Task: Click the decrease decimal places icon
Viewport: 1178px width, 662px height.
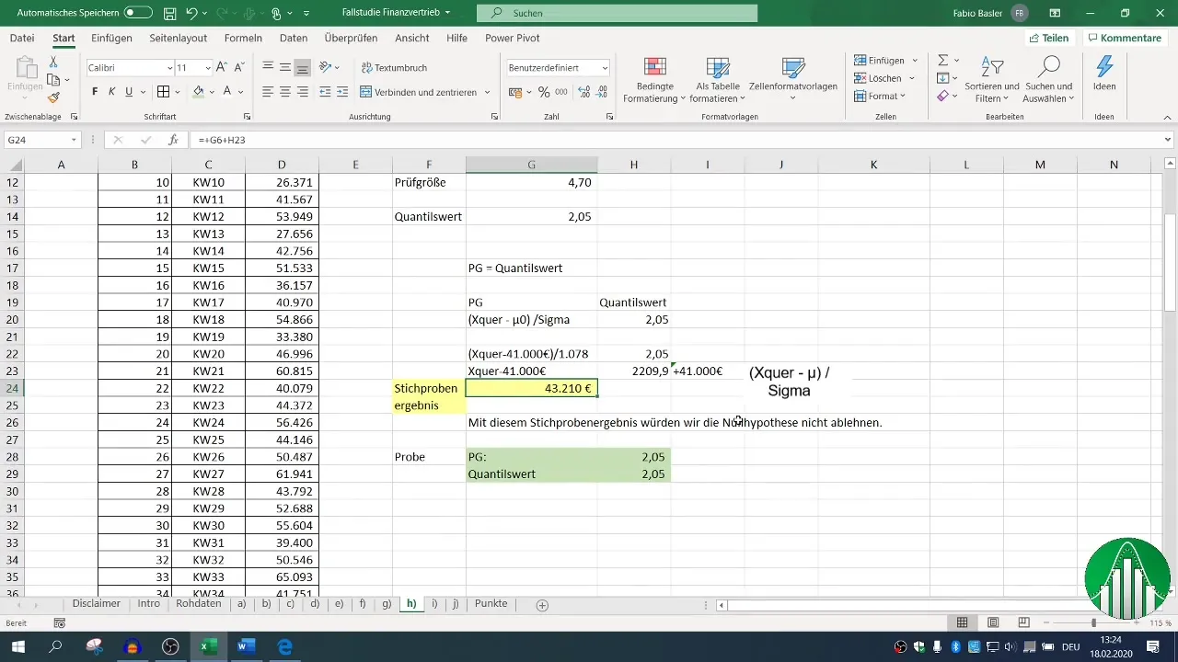Action: [601, 92]
